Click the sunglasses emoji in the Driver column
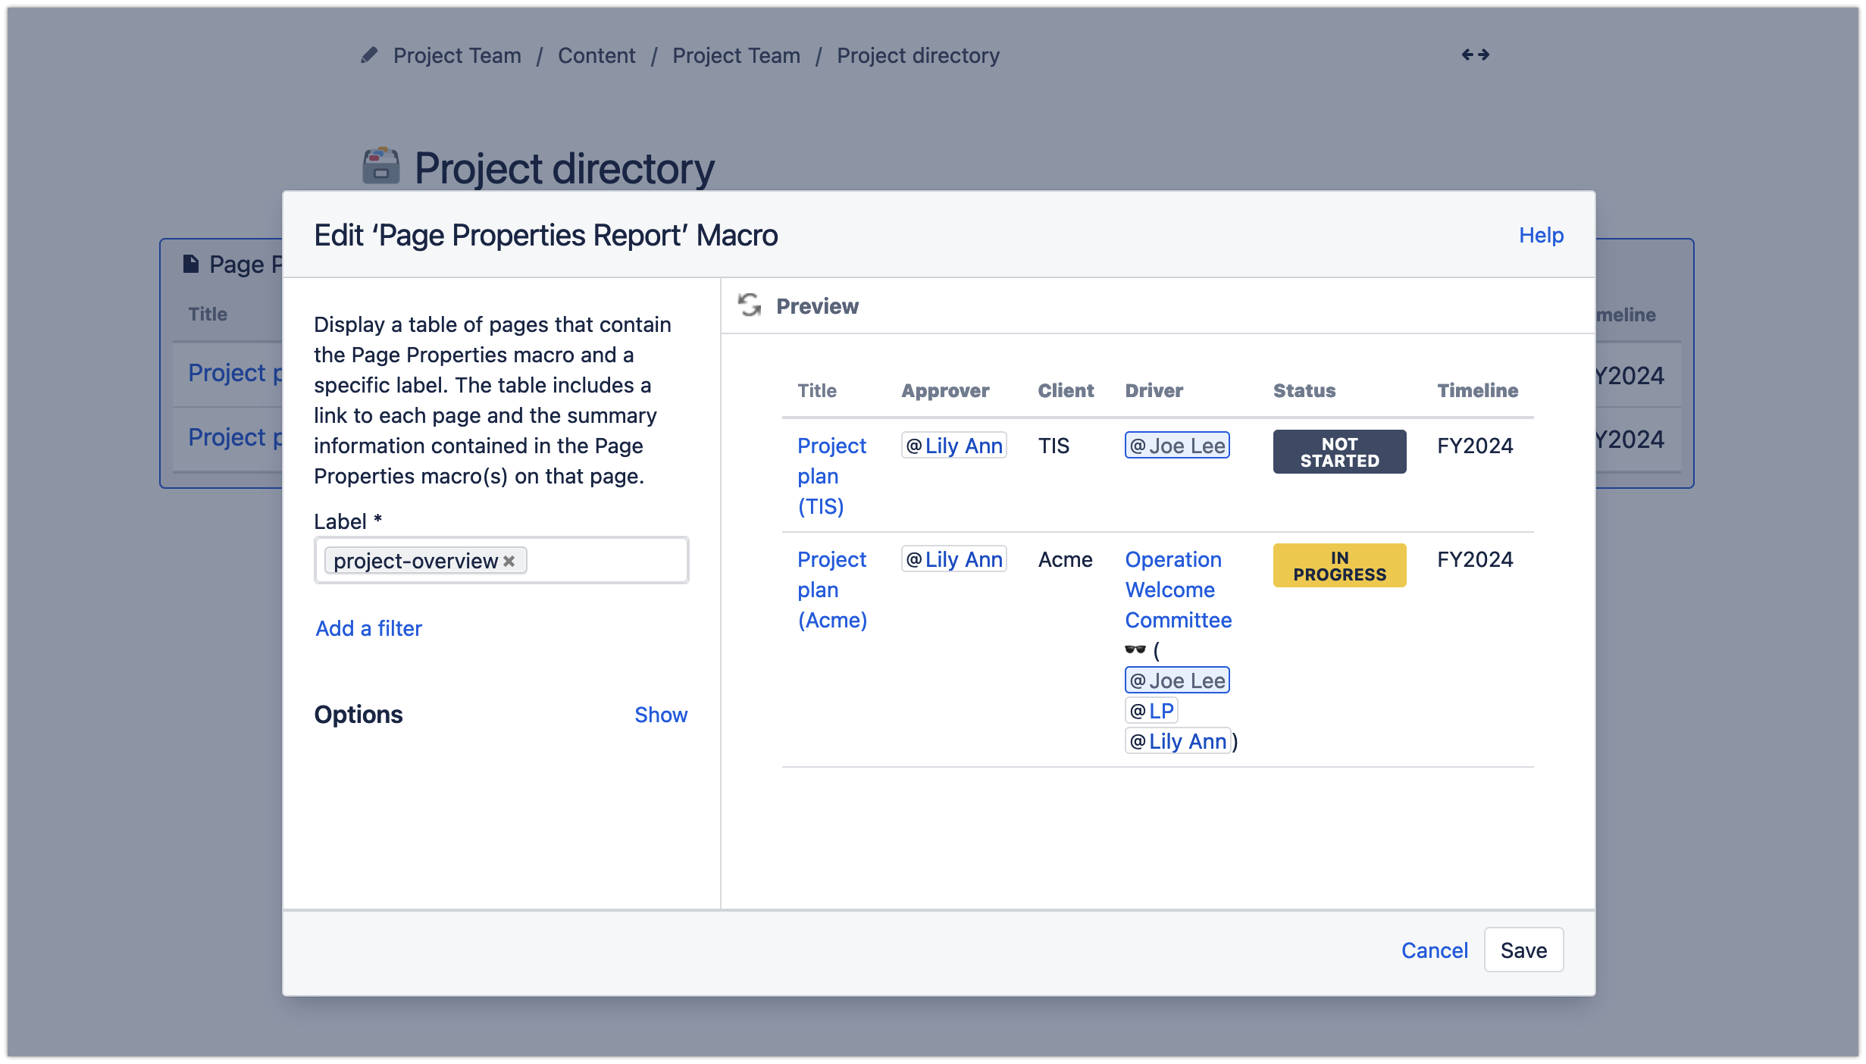 [x=1134, y=650]
